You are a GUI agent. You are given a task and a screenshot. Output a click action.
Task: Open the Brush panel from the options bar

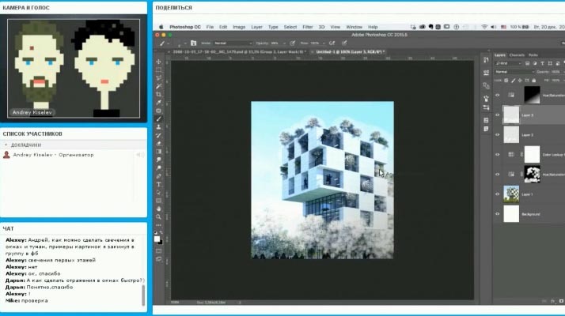[194, 43]
